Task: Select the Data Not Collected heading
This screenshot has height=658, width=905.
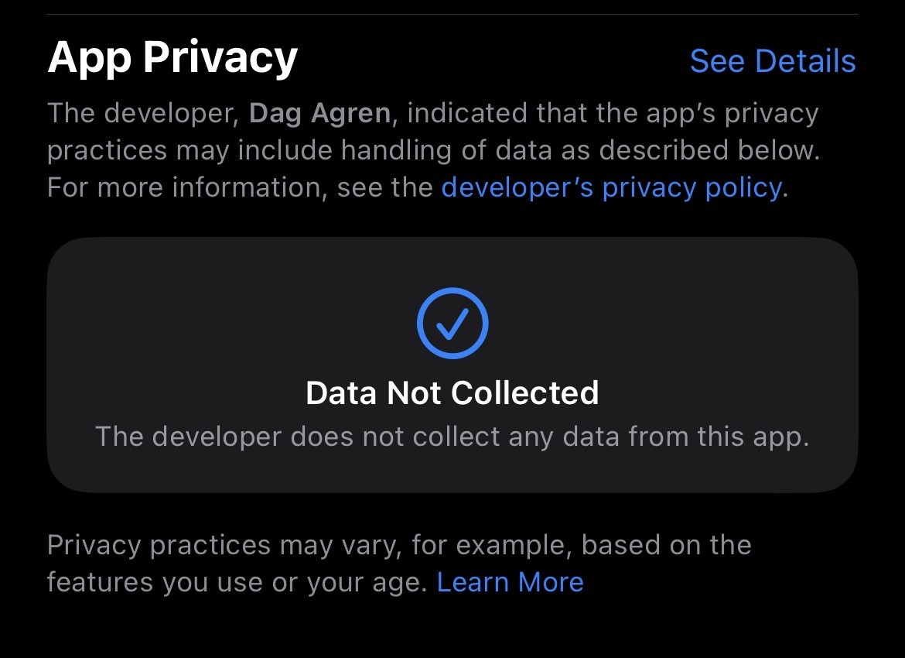Action: (x=452, y=392)
